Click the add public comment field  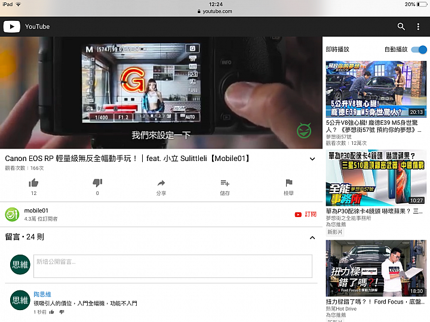[x=173, y=266]
